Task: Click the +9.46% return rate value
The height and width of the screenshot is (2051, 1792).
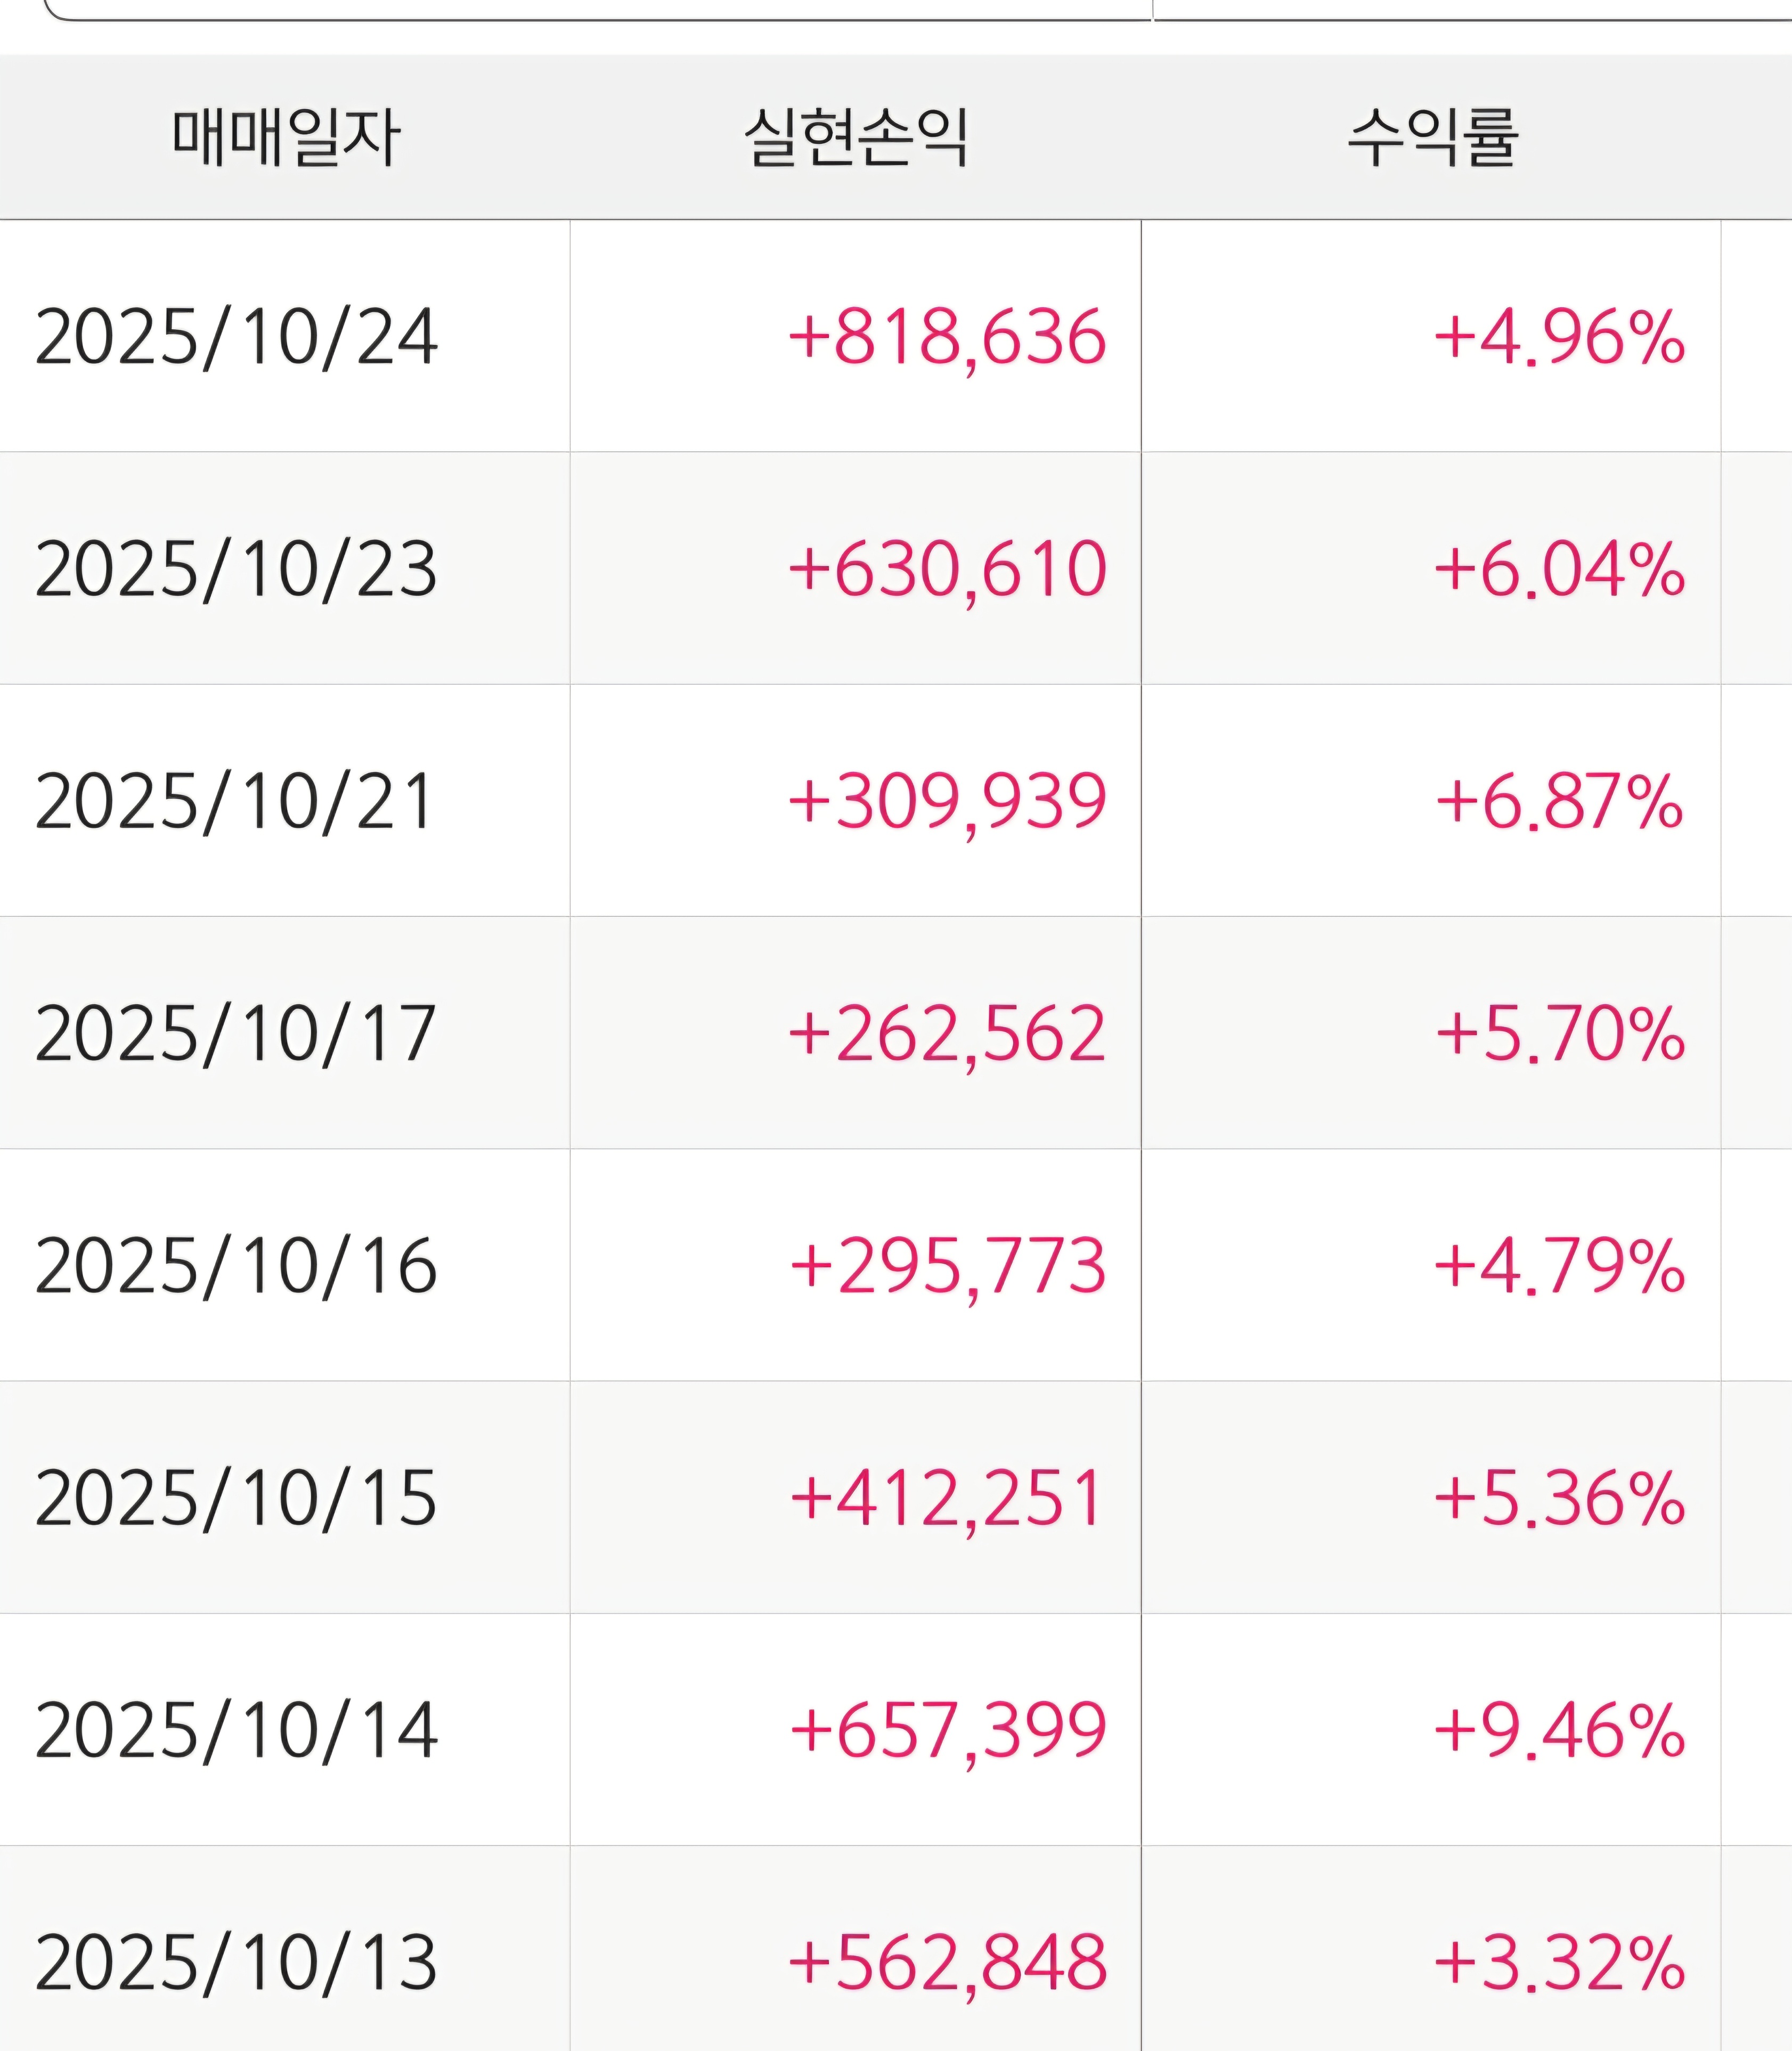Action: (x=1559, y=1730)
